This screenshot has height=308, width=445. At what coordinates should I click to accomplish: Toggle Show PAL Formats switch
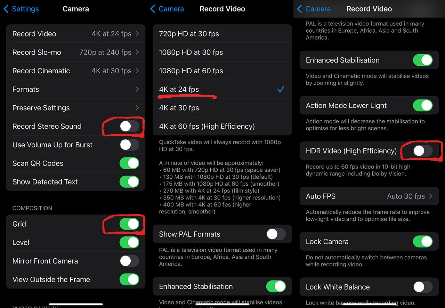pos(276,234)
